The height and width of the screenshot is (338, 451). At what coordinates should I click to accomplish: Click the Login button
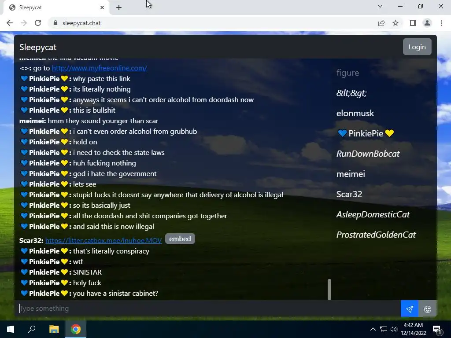417,47
